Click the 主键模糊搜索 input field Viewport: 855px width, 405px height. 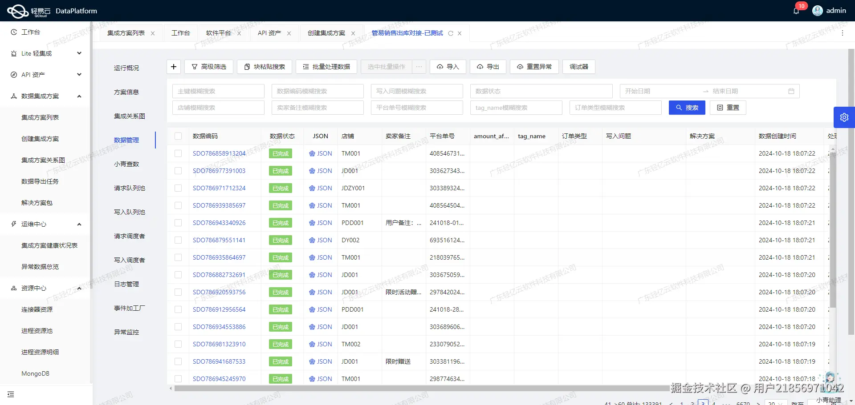point(218,91)
